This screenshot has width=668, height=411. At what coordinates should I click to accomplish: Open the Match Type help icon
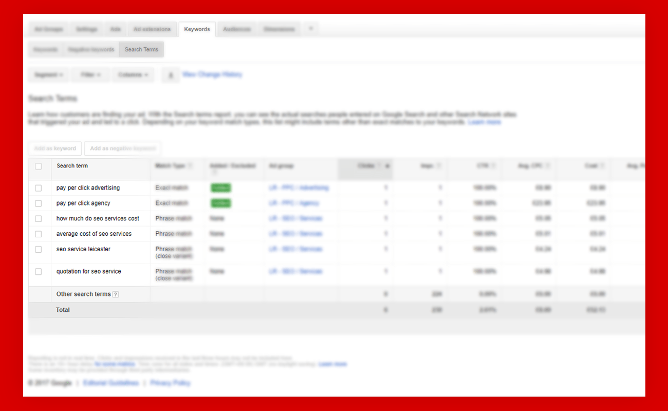pyautogui.click(x=191, y=166)
